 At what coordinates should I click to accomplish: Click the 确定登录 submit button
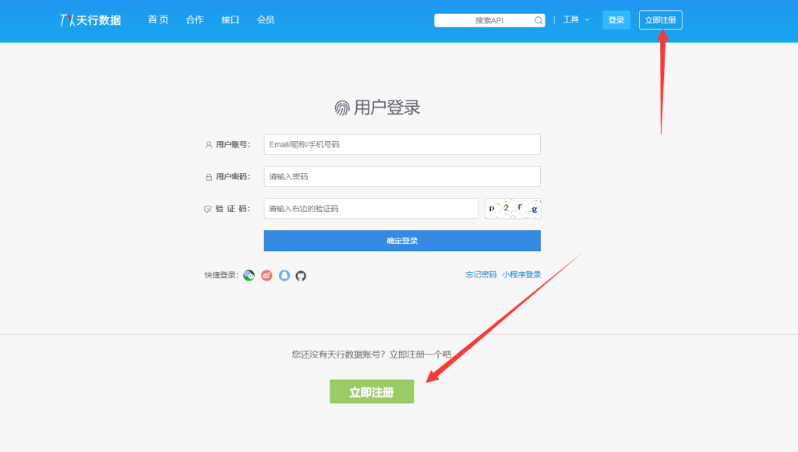click(402, 240)
